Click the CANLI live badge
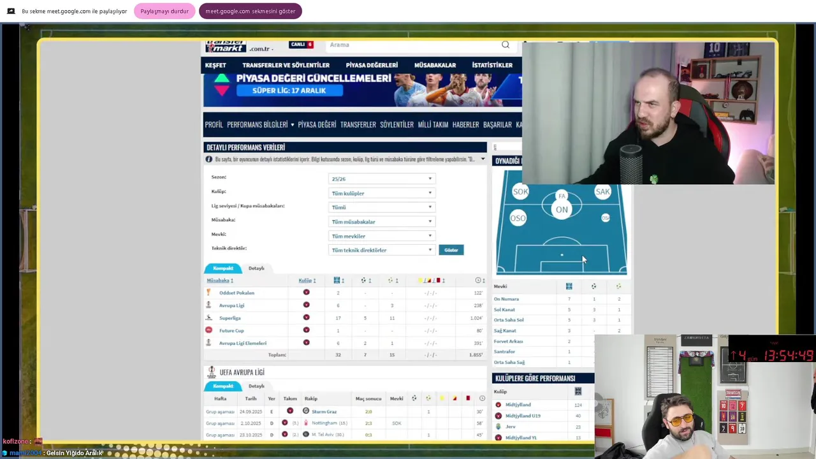This screenshot has width=816, height=459. point(301,45)
